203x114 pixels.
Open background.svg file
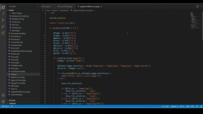click(x=18, y=19)
